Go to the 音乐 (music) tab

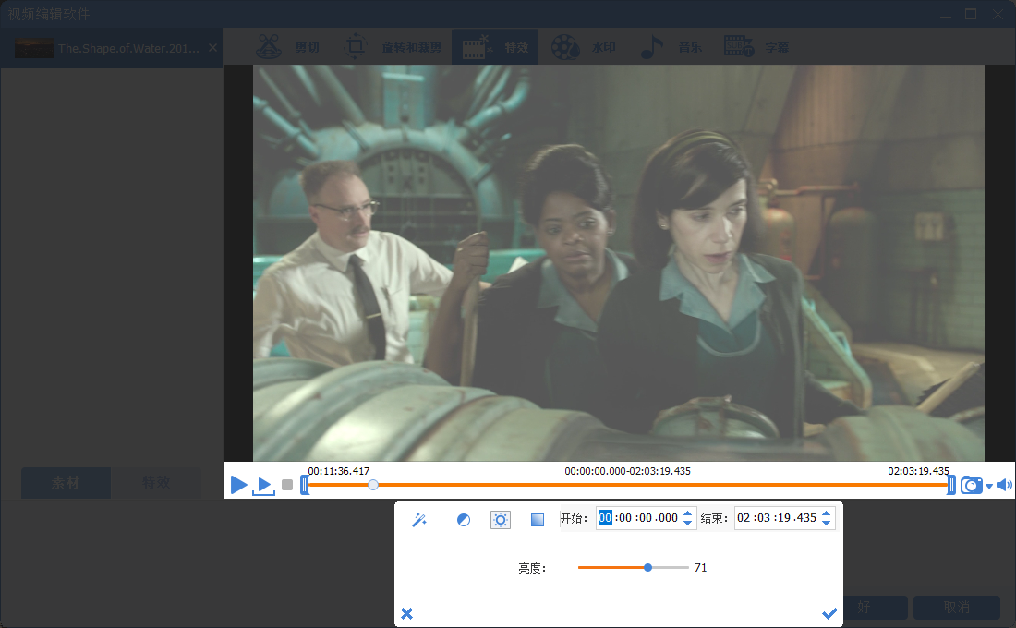tap(671, 47)
